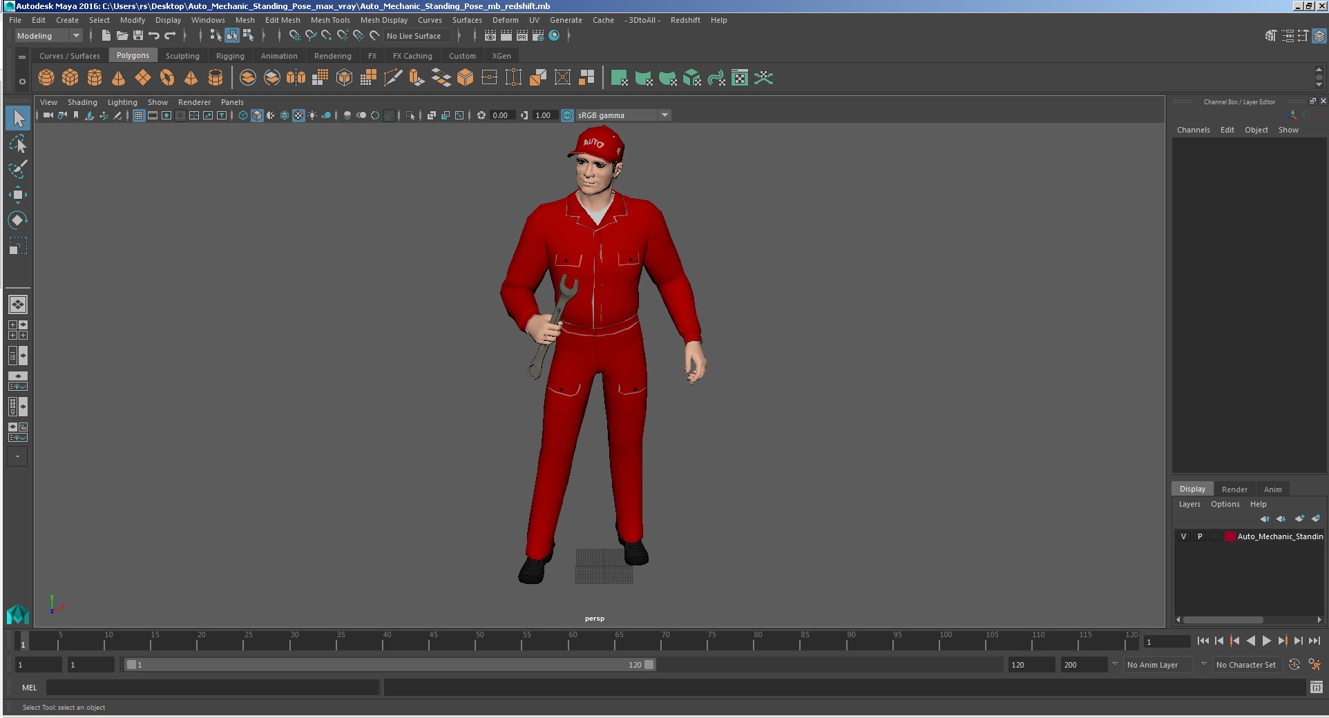1329x718 pixels.
Task: Click the playback end time field 120
Action: click(1031, 665)
